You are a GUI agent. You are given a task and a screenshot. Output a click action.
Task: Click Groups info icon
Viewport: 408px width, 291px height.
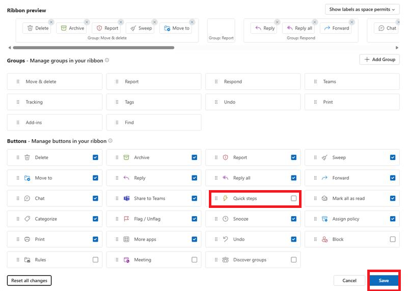click(107, 60)
